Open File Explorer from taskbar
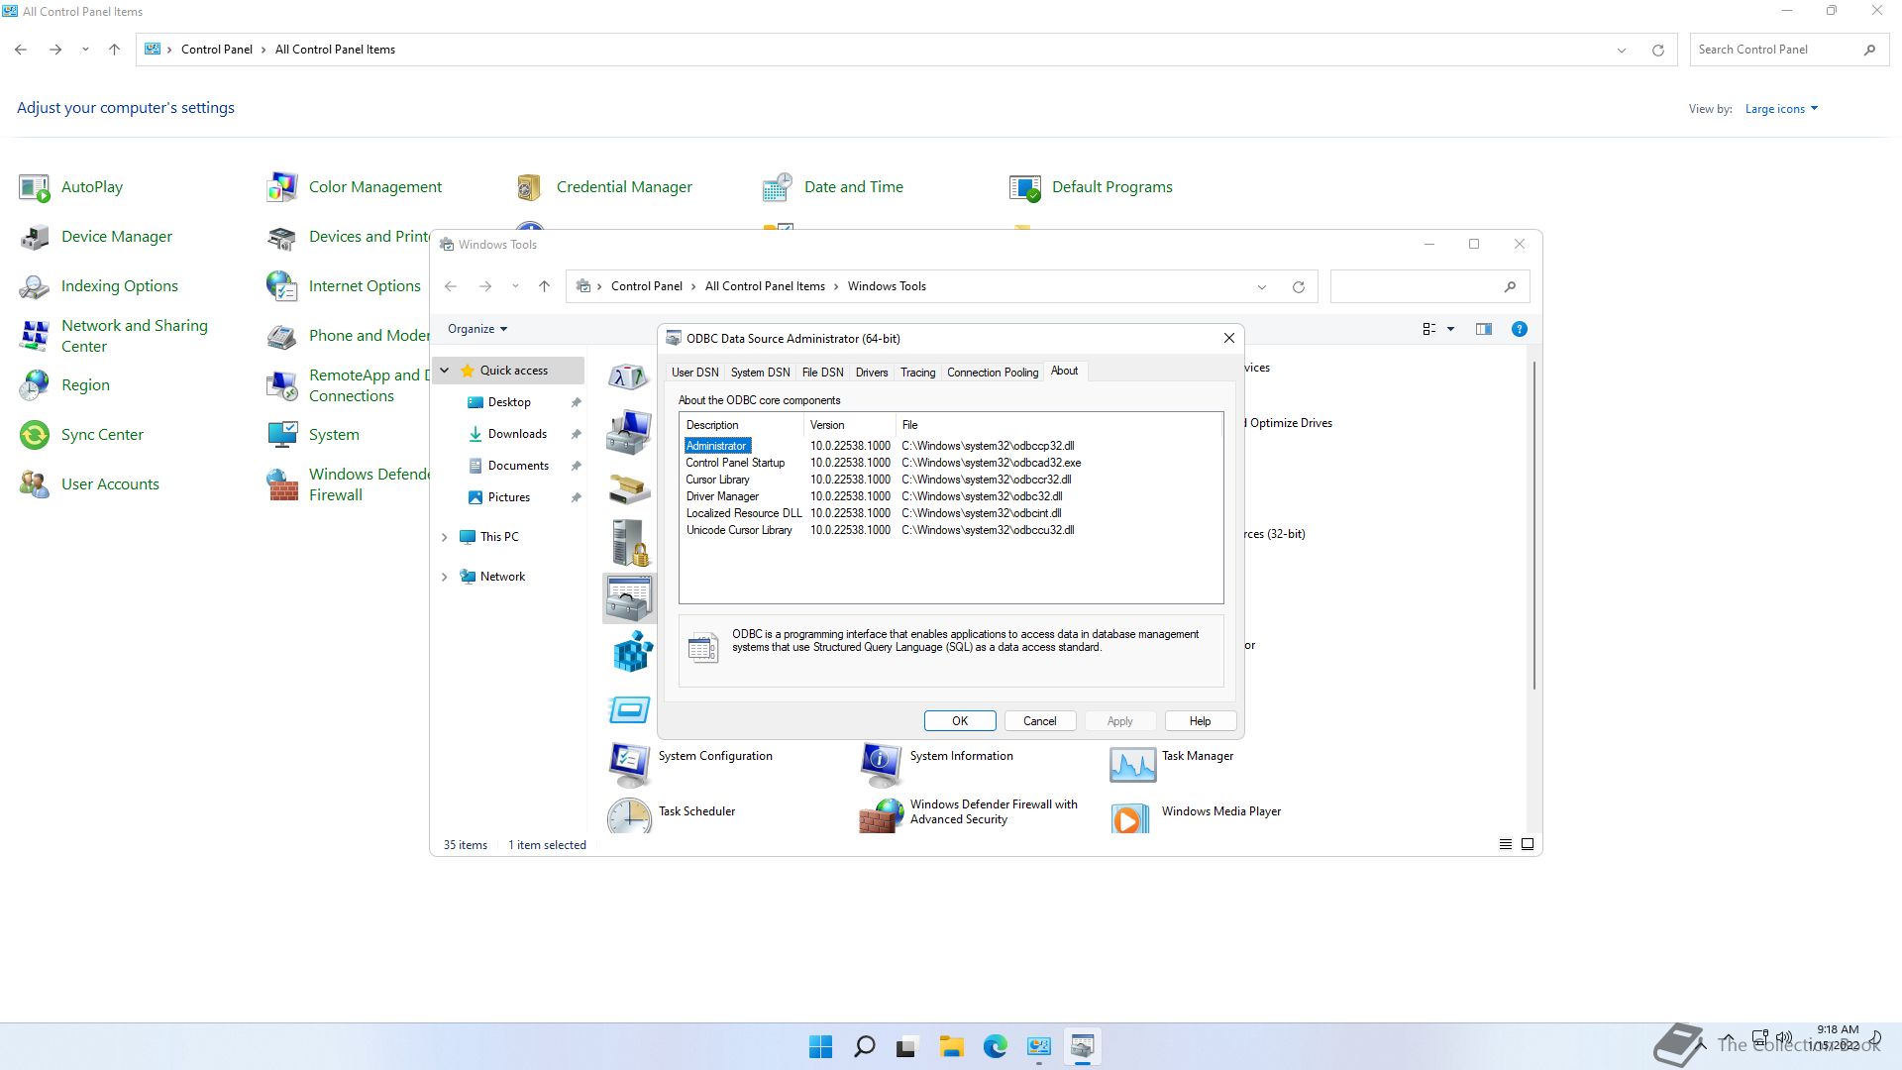 click(951, 1046)
